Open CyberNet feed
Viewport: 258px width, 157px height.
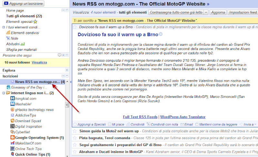tap(20, 132)
